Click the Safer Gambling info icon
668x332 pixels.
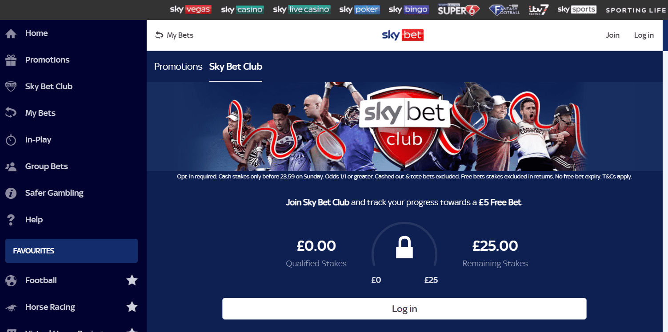coord(11,193)
